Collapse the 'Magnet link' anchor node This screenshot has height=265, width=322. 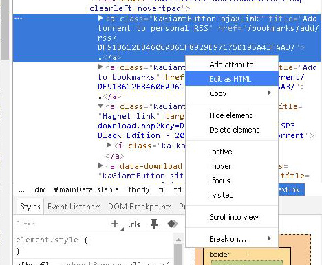coord(100,106)
